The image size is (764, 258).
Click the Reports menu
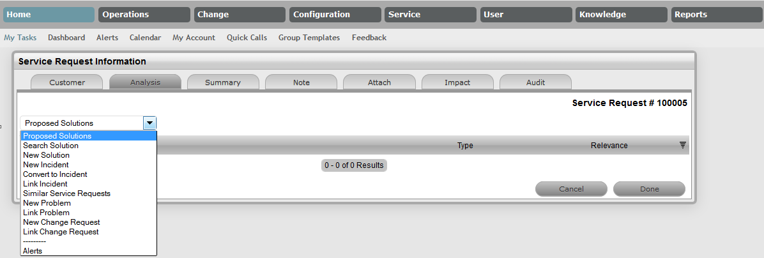pos(715,15)
